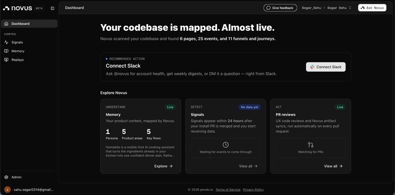
Task: Click the 5 Key flows stat
Action: (x=154, y=134)
